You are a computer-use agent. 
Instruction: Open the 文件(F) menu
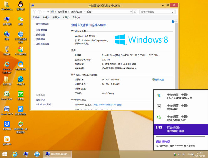(36, 18)
